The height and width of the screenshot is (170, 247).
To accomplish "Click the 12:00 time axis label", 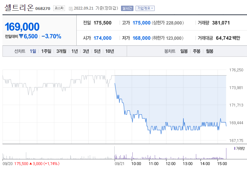I will [170, 164].
